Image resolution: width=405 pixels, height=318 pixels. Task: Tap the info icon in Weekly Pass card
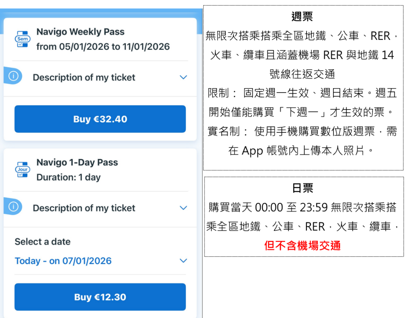(13, 77)
